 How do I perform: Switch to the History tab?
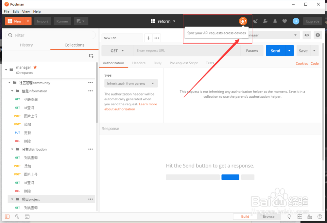click(x=26, y=45)
